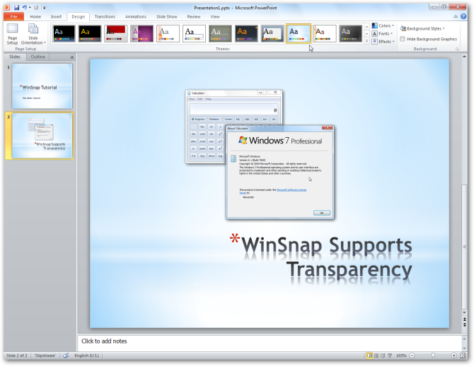Open the Transitions ribbon tab
Viewport: 474px width, 366px height.
tap(105, 17)
